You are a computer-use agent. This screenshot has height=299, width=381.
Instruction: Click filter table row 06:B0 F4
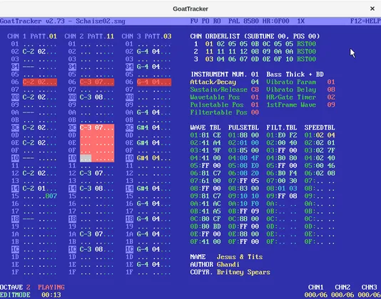coord(282,173)
